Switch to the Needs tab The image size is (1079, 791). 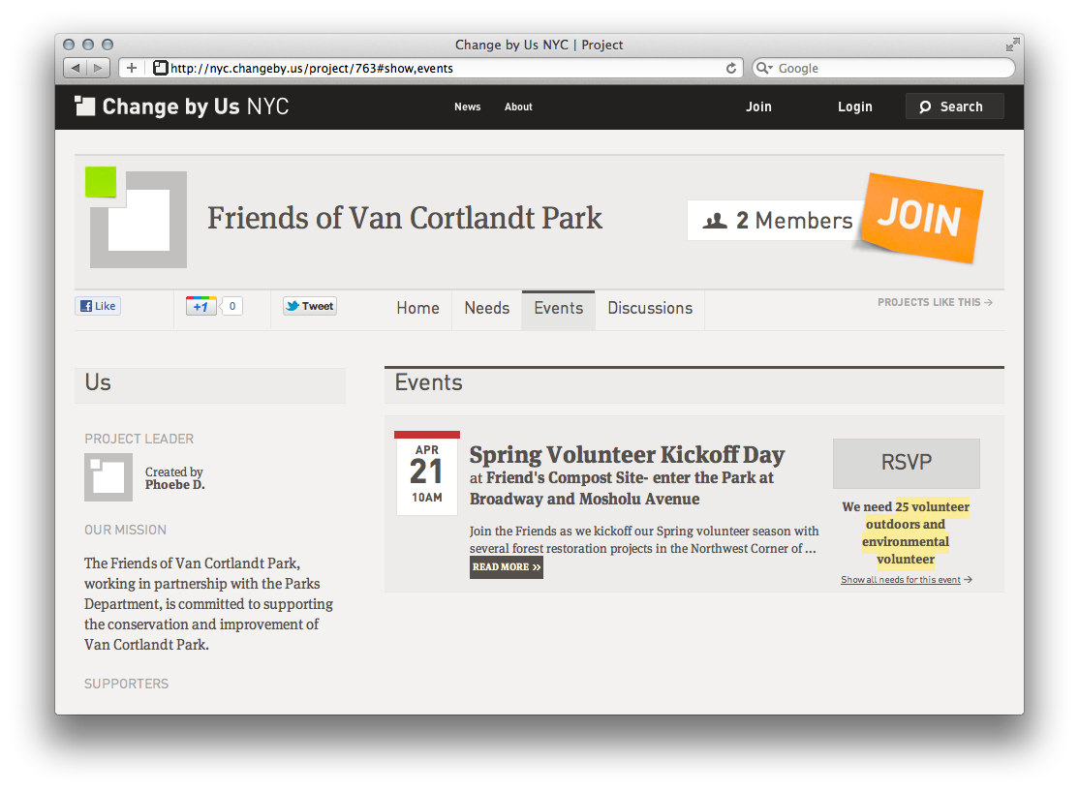pyautogui.click(x=486, y=308)
